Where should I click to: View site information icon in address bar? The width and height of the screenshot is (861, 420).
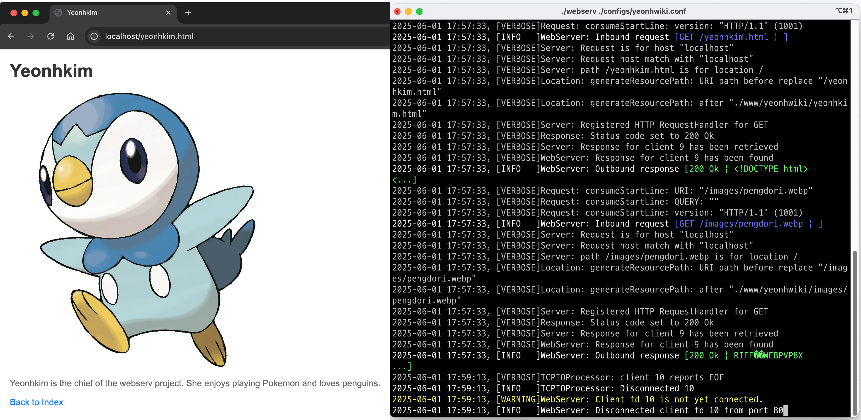pyautogui.click(x=94, y=36)
